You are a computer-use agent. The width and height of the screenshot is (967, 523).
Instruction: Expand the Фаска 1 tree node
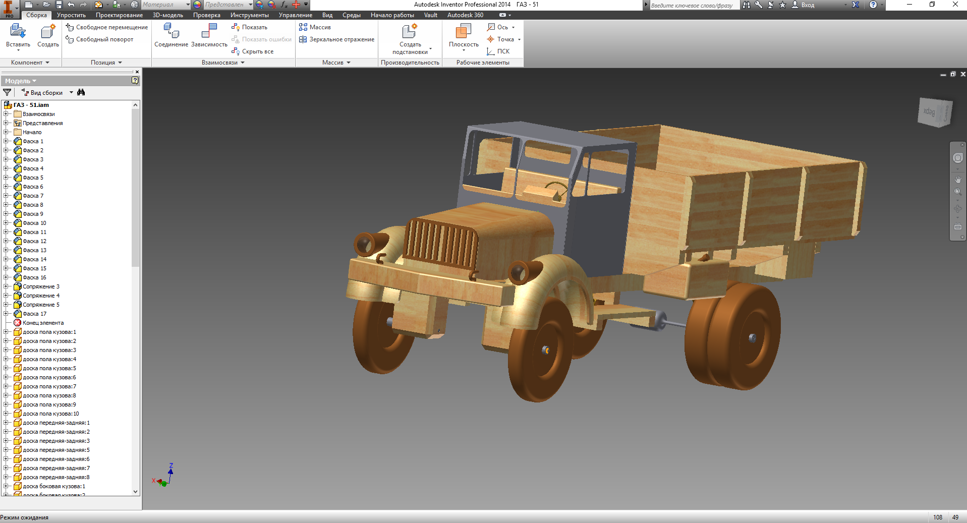click(x=6, y=141)
